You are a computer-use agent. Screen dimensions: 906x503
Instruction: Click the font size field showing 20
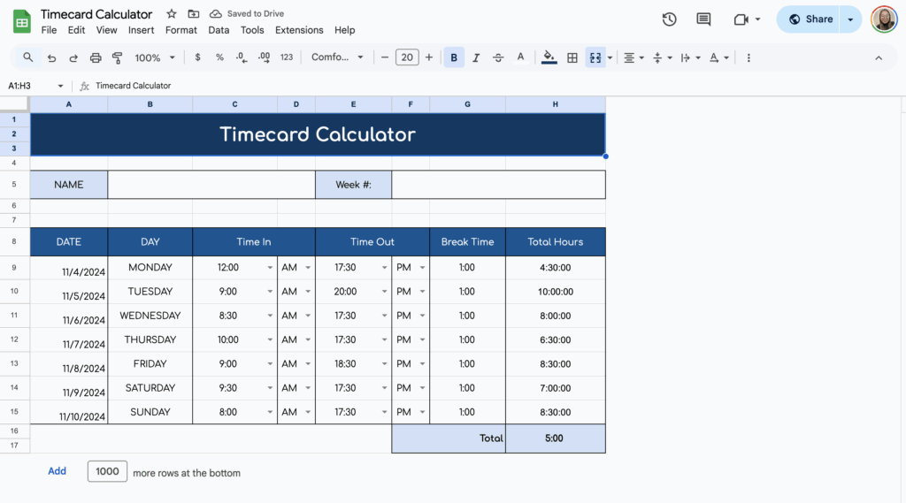pos(407,57)
